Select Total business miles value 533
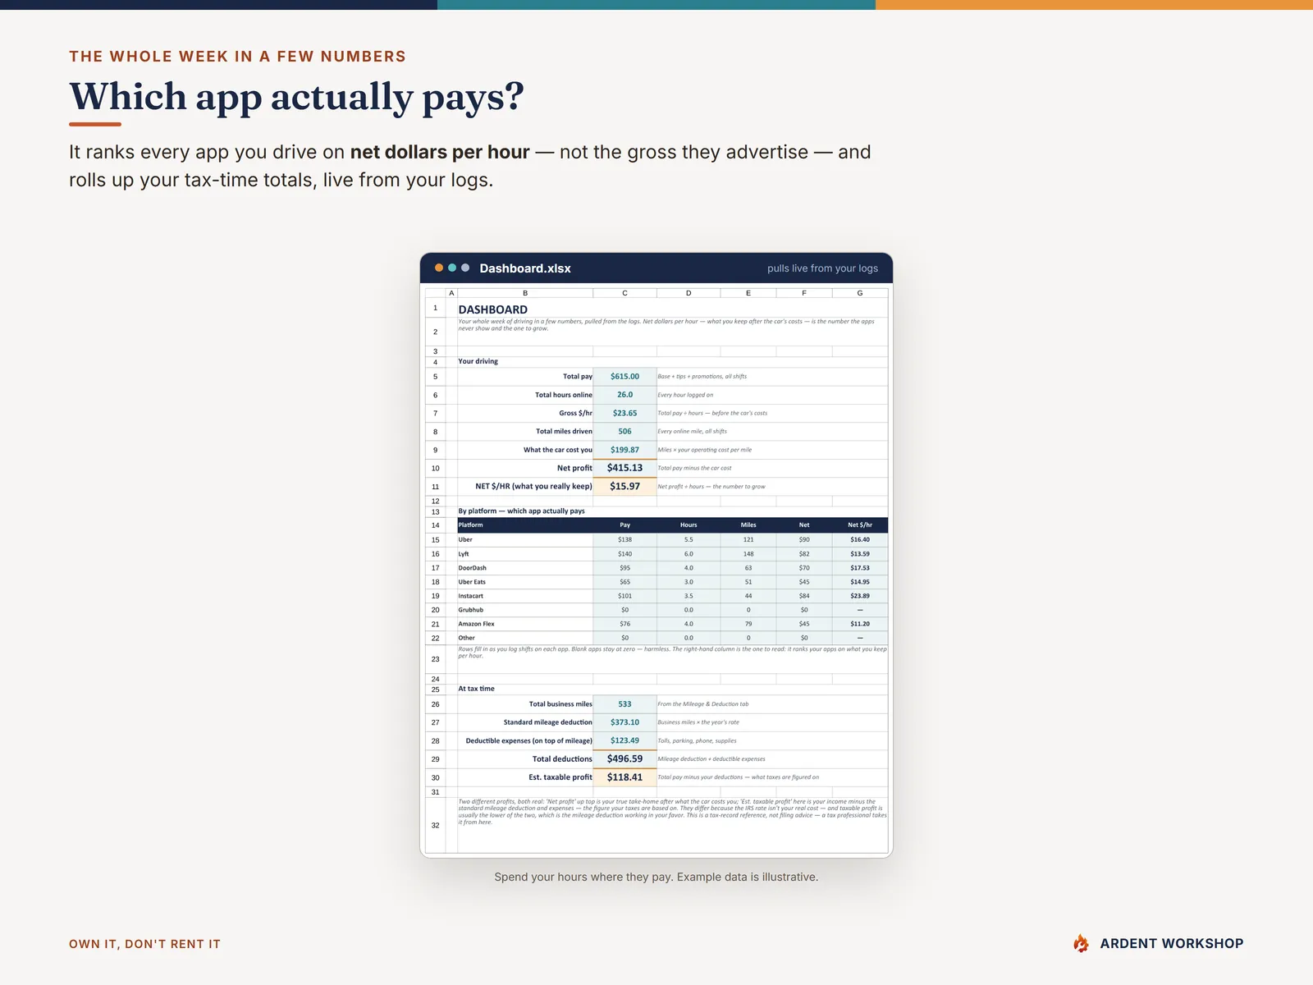Viewport: 1313px width, 985px height. point(624,704)
